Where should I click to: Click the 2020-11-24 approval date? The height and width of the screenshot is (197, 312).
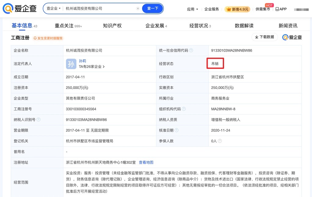(x=221, y=131)
